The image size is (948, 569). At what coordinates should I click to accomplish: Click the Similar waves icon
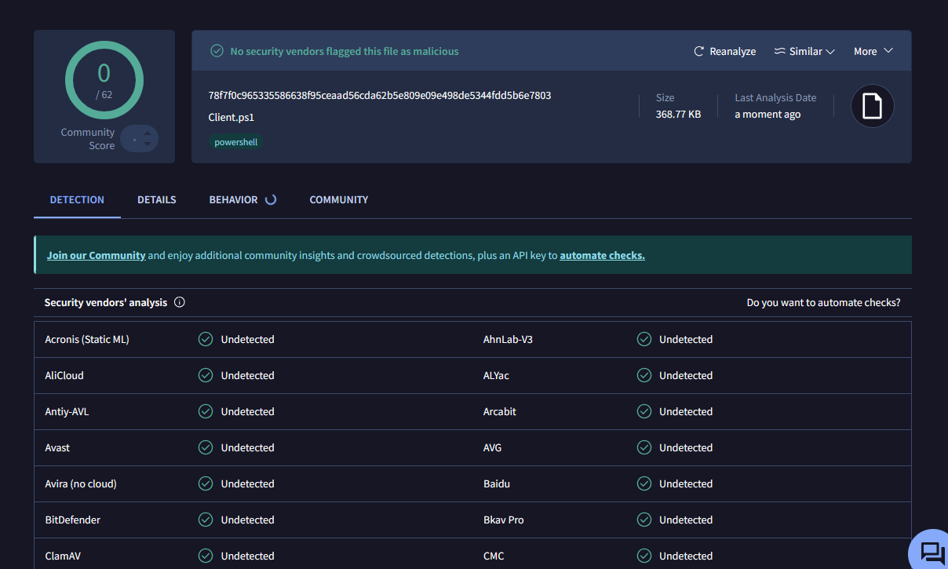pos(778,50)
